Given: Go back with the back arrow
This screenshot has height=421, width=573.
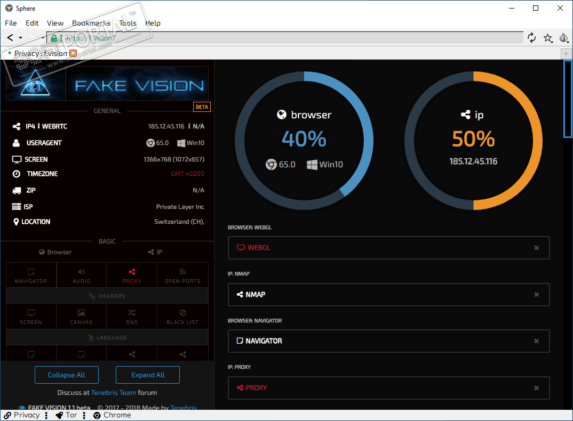Looking at the screenshot, I should (x=10, y=38).
